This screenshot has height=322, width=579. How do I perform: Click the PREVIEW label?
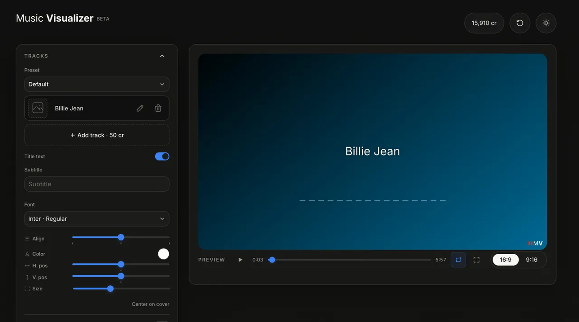(x=211, y=260)
